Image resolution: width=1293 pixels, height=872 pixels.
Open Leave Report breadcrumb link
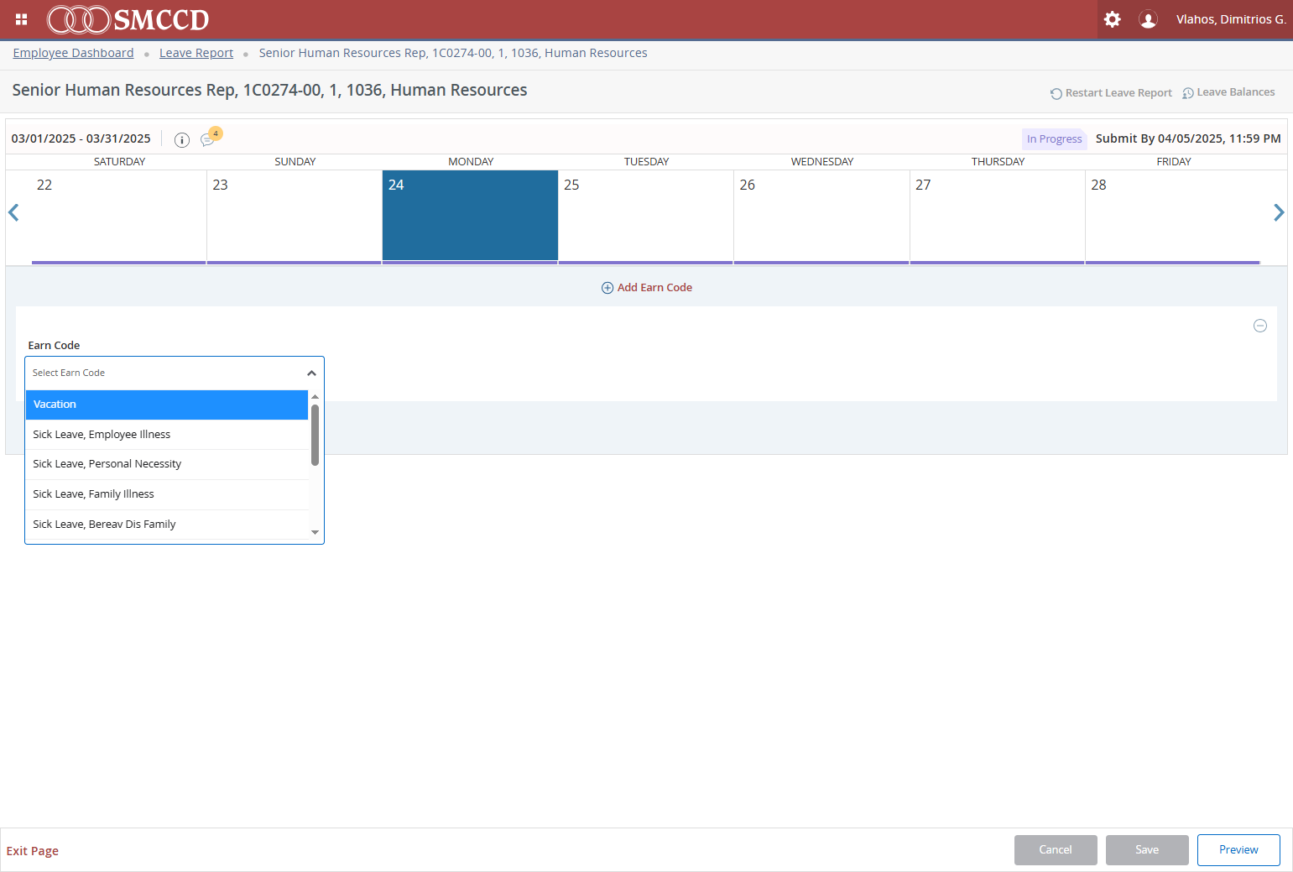click(196, 53)
